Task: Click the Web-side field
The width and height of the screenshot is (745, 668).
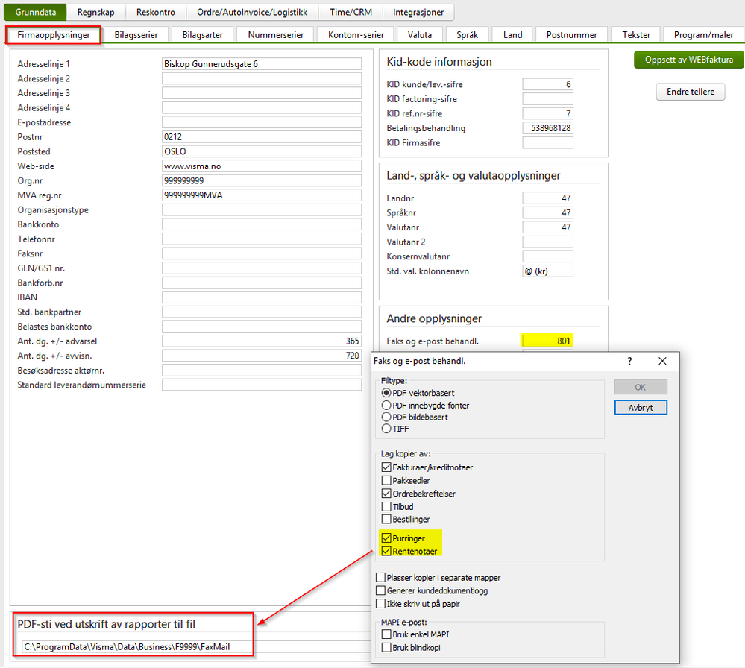Action: 261,166
